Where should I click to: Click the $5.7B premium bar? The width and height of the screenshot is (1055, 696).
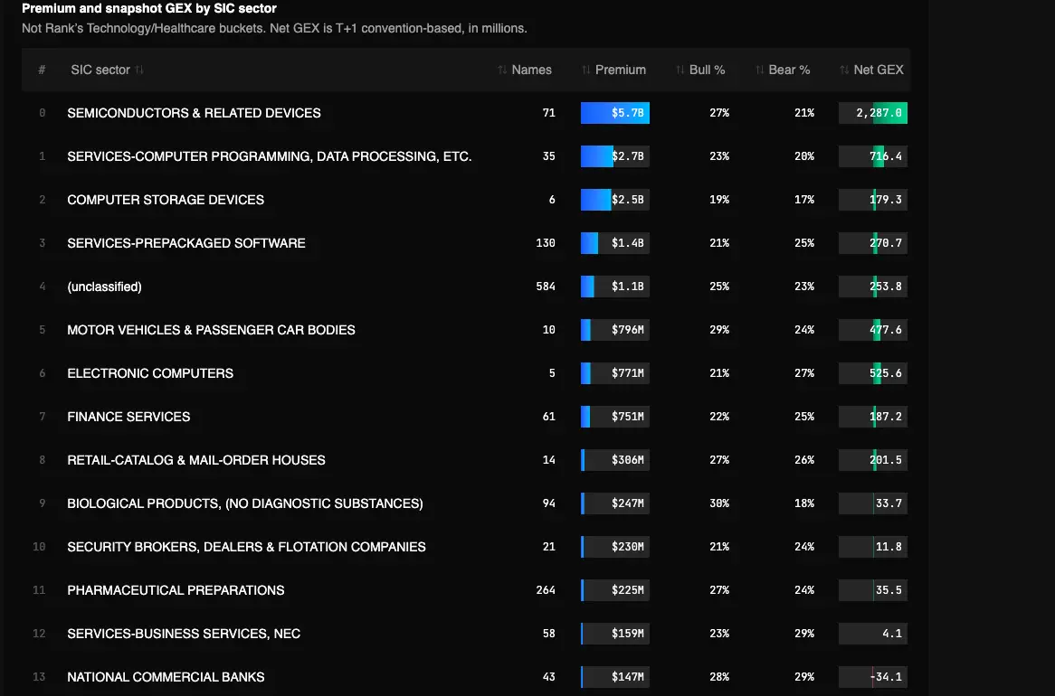click(615, 113)
